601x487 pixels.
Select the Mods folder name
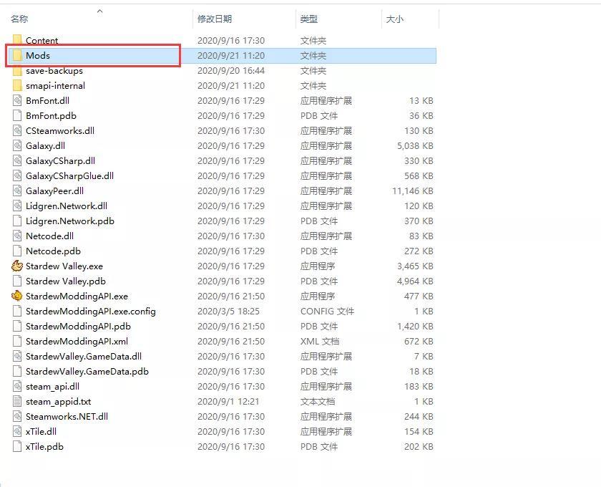point(38,55)
